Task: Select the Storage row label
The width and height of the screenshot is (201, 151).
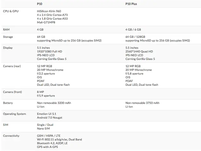Action: tap(8, 37)
